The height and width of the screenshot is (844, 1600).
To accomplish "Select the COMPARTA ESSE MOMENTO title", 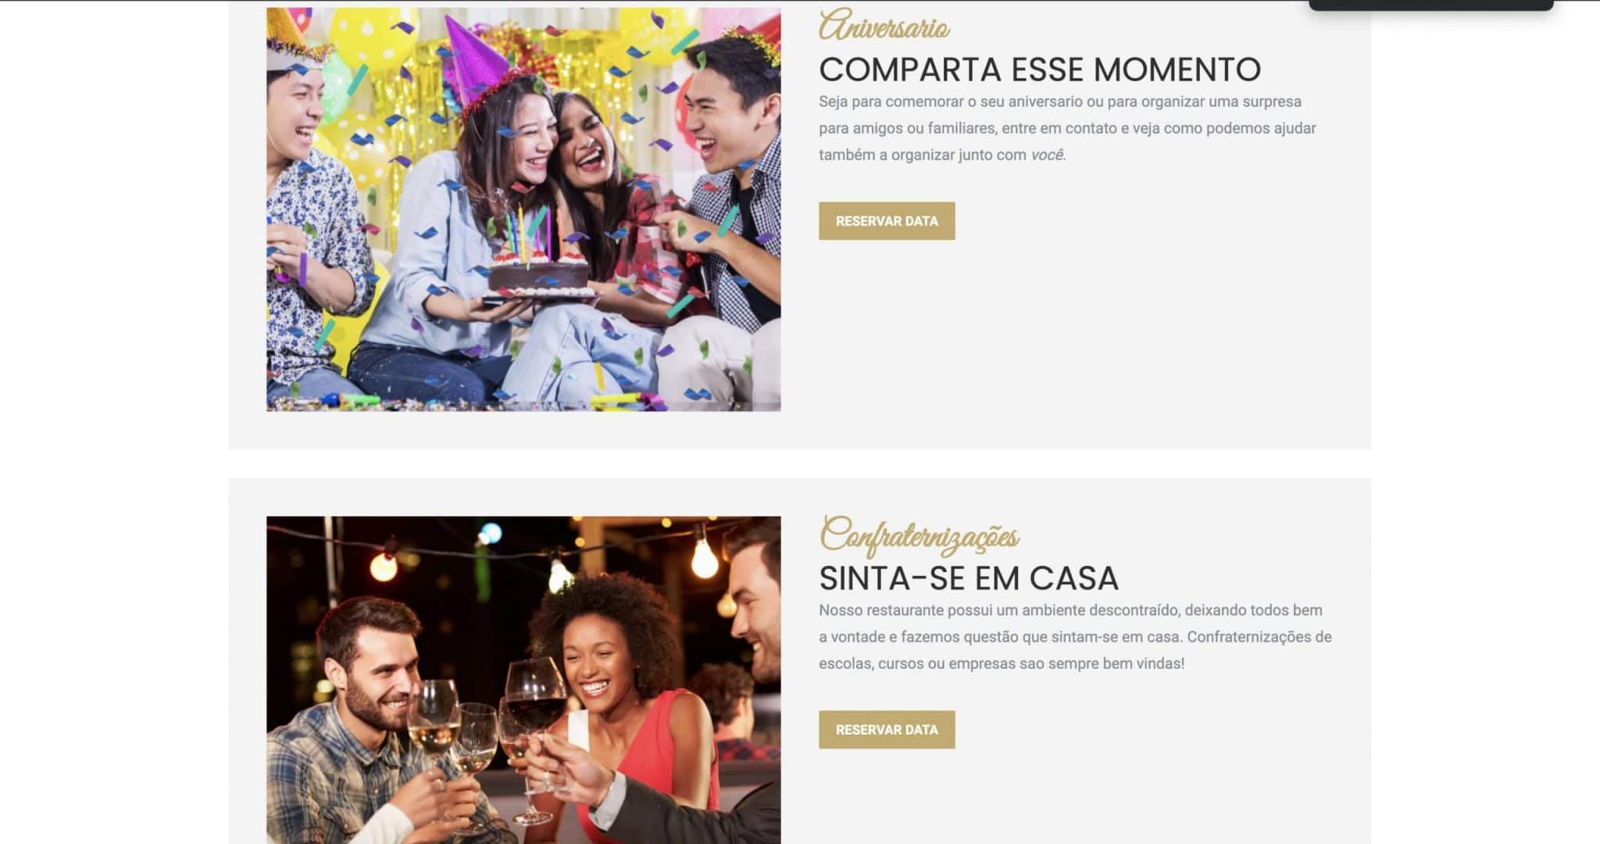I will pyautogui.click(x=1039, y=70).
